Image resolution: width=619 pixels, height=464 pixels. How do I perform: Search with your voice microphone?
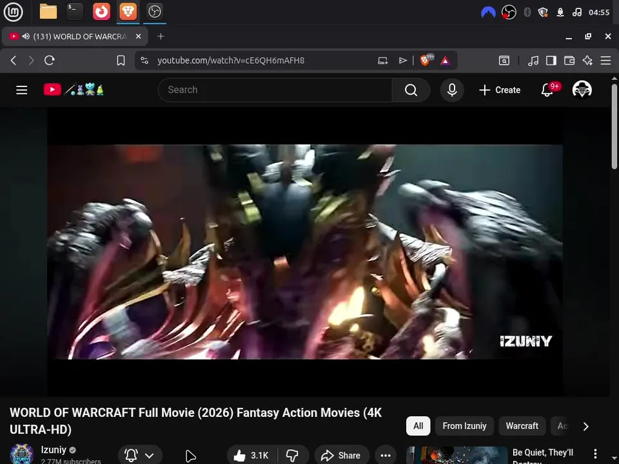click(452, 90)
